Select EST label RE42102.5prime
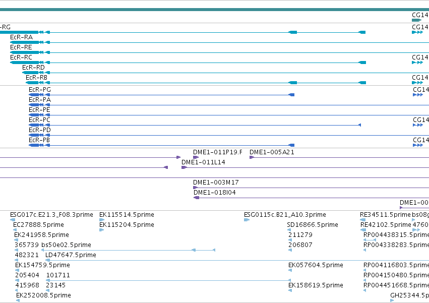The image size is (429, 303). [x=386, y=225]
